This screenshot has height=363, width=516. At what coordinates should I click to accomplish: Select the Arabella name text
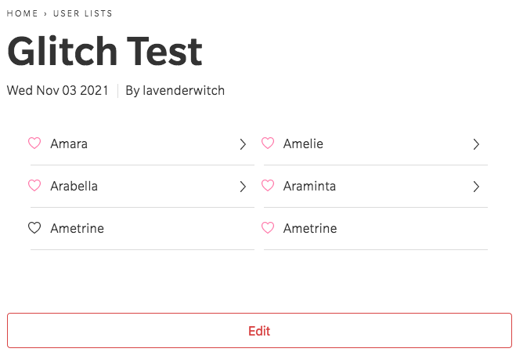click(x=74, y=186)
